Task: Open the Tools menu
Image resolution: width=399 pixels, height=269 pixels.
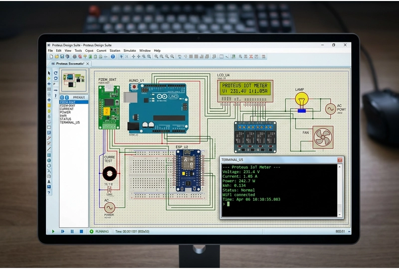Action: click(x=78, y=51)
